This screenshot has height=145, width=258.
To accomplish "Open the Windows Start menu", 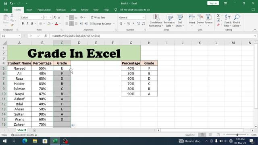I will [5, 141].
